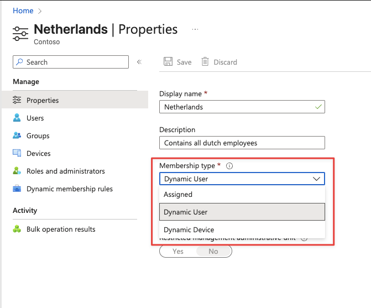Set restricted management toggle to No
The width and height of the screenshot is (371, 308).
click(x=213, y=251)
